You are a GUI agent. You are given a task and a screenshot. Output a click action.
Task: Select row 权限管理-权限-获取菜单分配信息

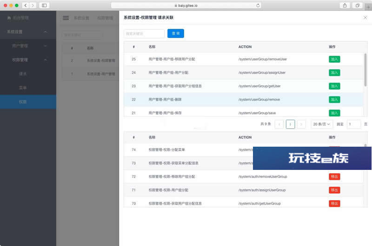click(188, 163)
